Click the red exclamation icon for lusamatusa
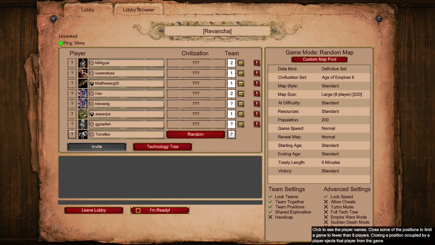Image resolution: width=435 pixels, height=245 pixels. (257, 73)
